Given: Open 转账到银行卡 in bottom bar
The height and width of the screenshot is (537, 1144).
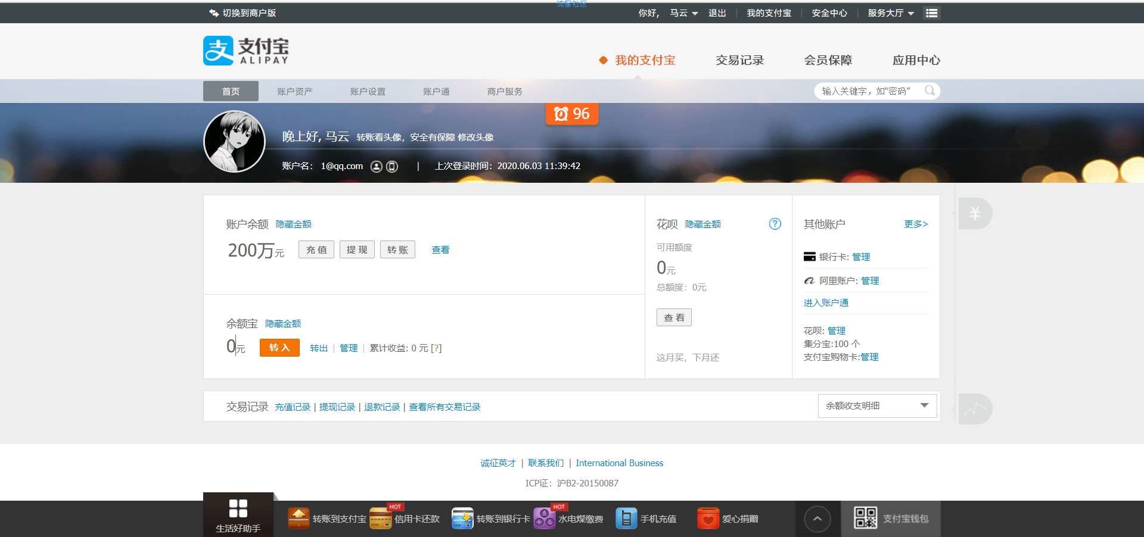Looking at the screenshot, I should click(x=491, y=519).
